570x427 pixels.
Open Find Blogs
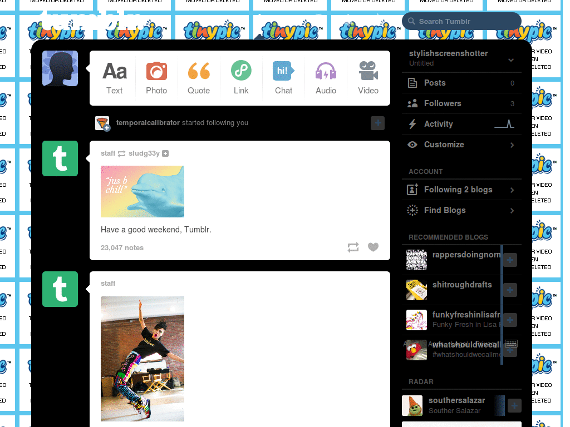click(461, 210)
